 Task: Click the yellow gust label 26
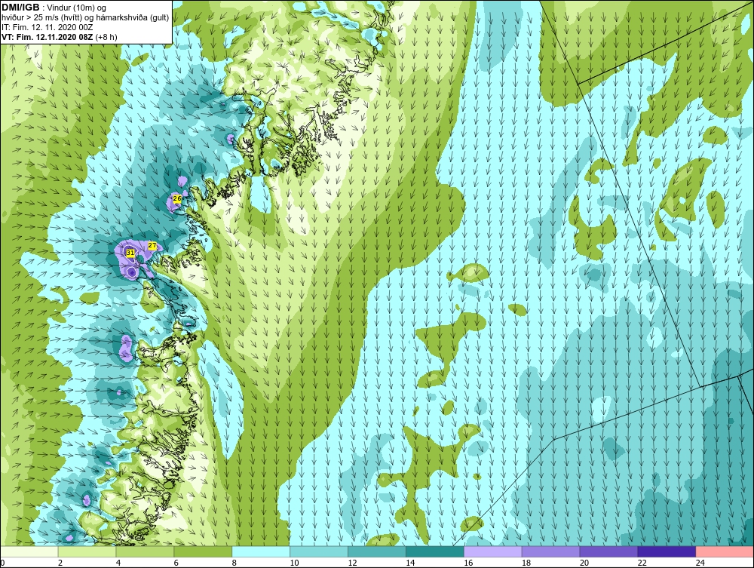176,198
